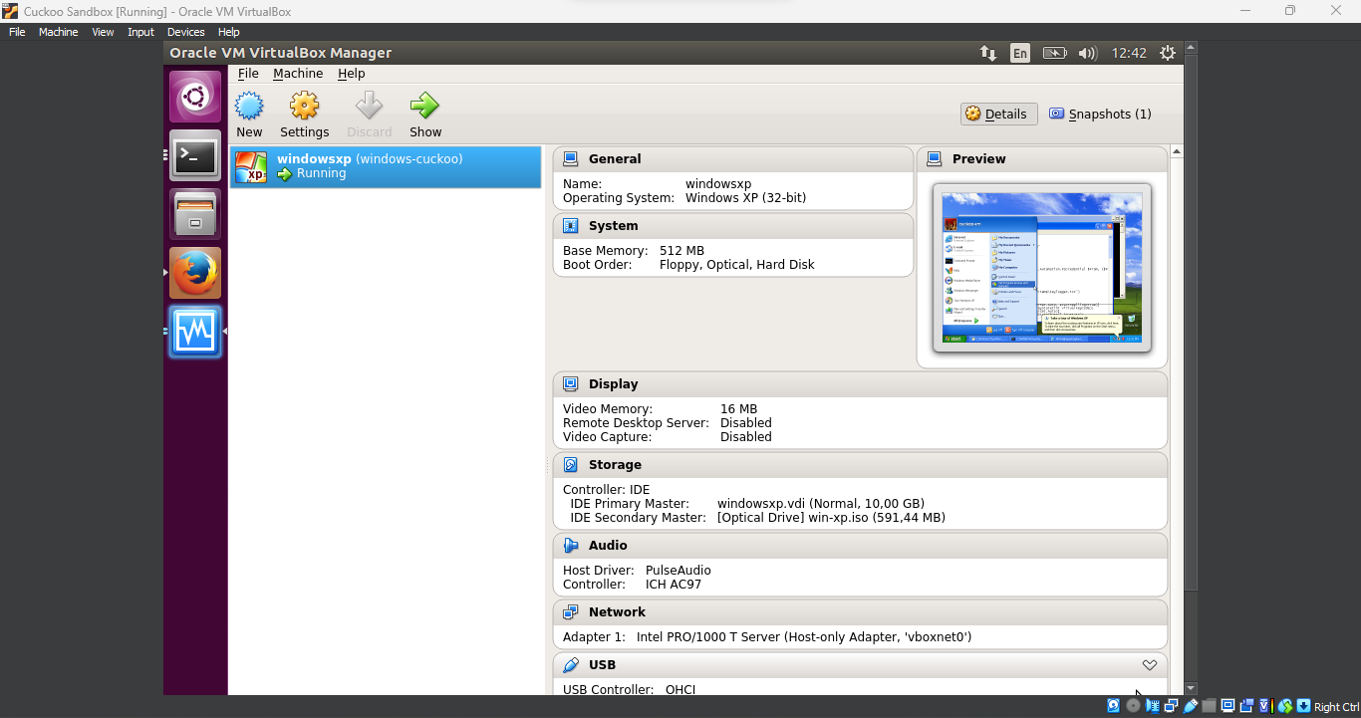This screenshot has width=1361, height=718.
Task: Click the network arrows indicator in Ubuntu panel
Action: [987, 53]
